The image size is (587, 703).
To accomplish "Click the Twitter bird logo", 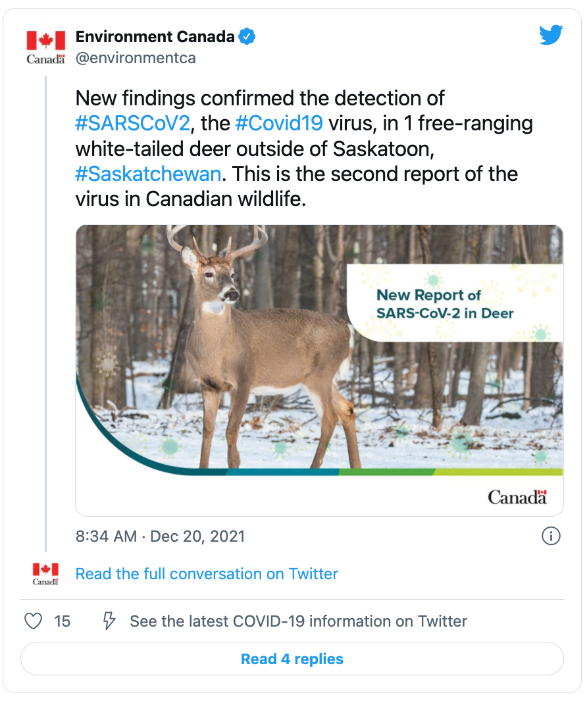I will click(x=551, y=35).
